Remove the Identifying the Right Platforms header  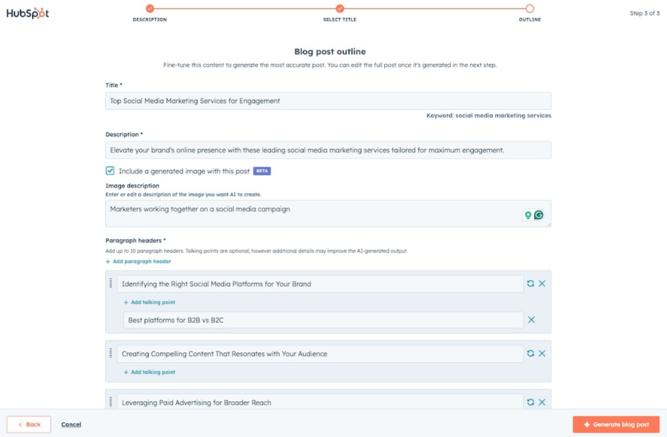coord(540,284)
